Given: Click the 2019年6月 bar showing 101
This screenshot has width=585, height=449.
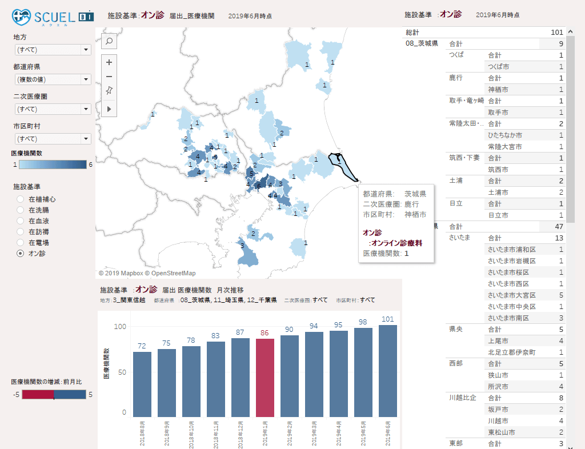Looking at the screenshot, I should click(387, 371).
